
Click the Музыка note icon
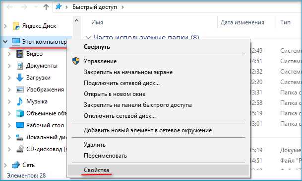pos(20,101)
